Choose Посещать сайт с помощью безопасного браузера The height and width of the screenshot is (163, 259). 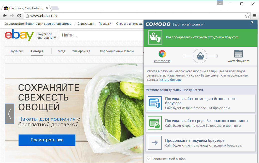[200, 103]
